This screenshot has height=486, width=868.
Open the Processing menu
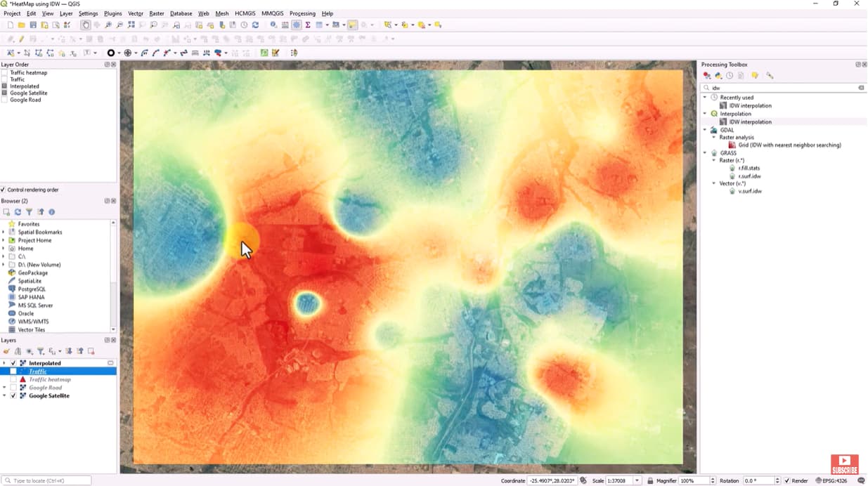(x=302, y=13)
